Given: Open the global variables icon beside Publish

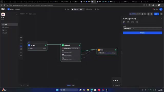Looking at the screenshot, I should pyautogui.click(x=151, y=14).
